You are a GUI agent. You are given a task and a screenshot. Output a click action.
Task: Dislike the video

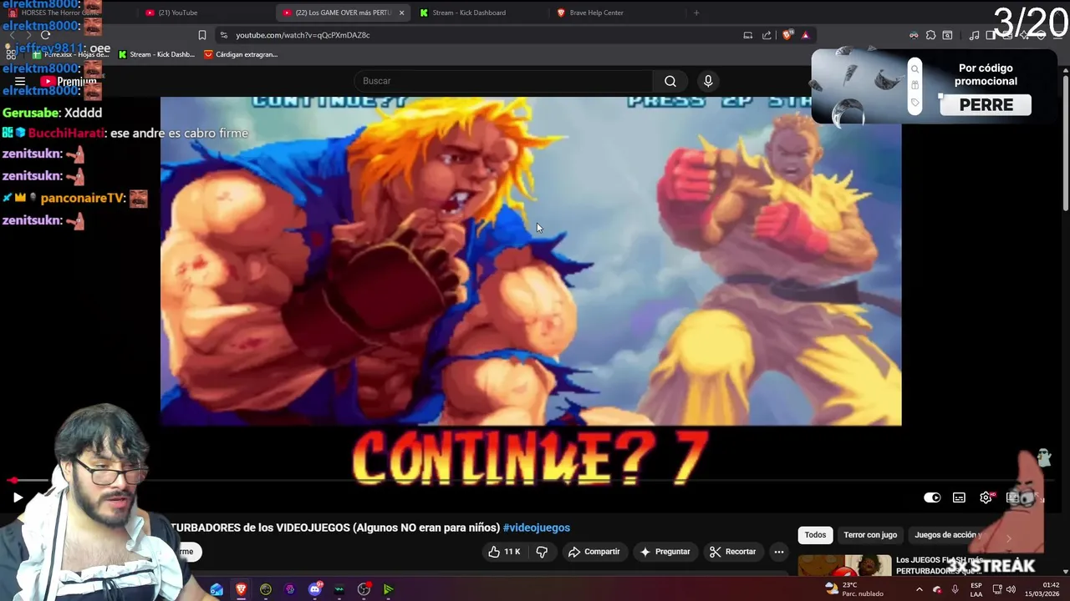pos(542,552)
